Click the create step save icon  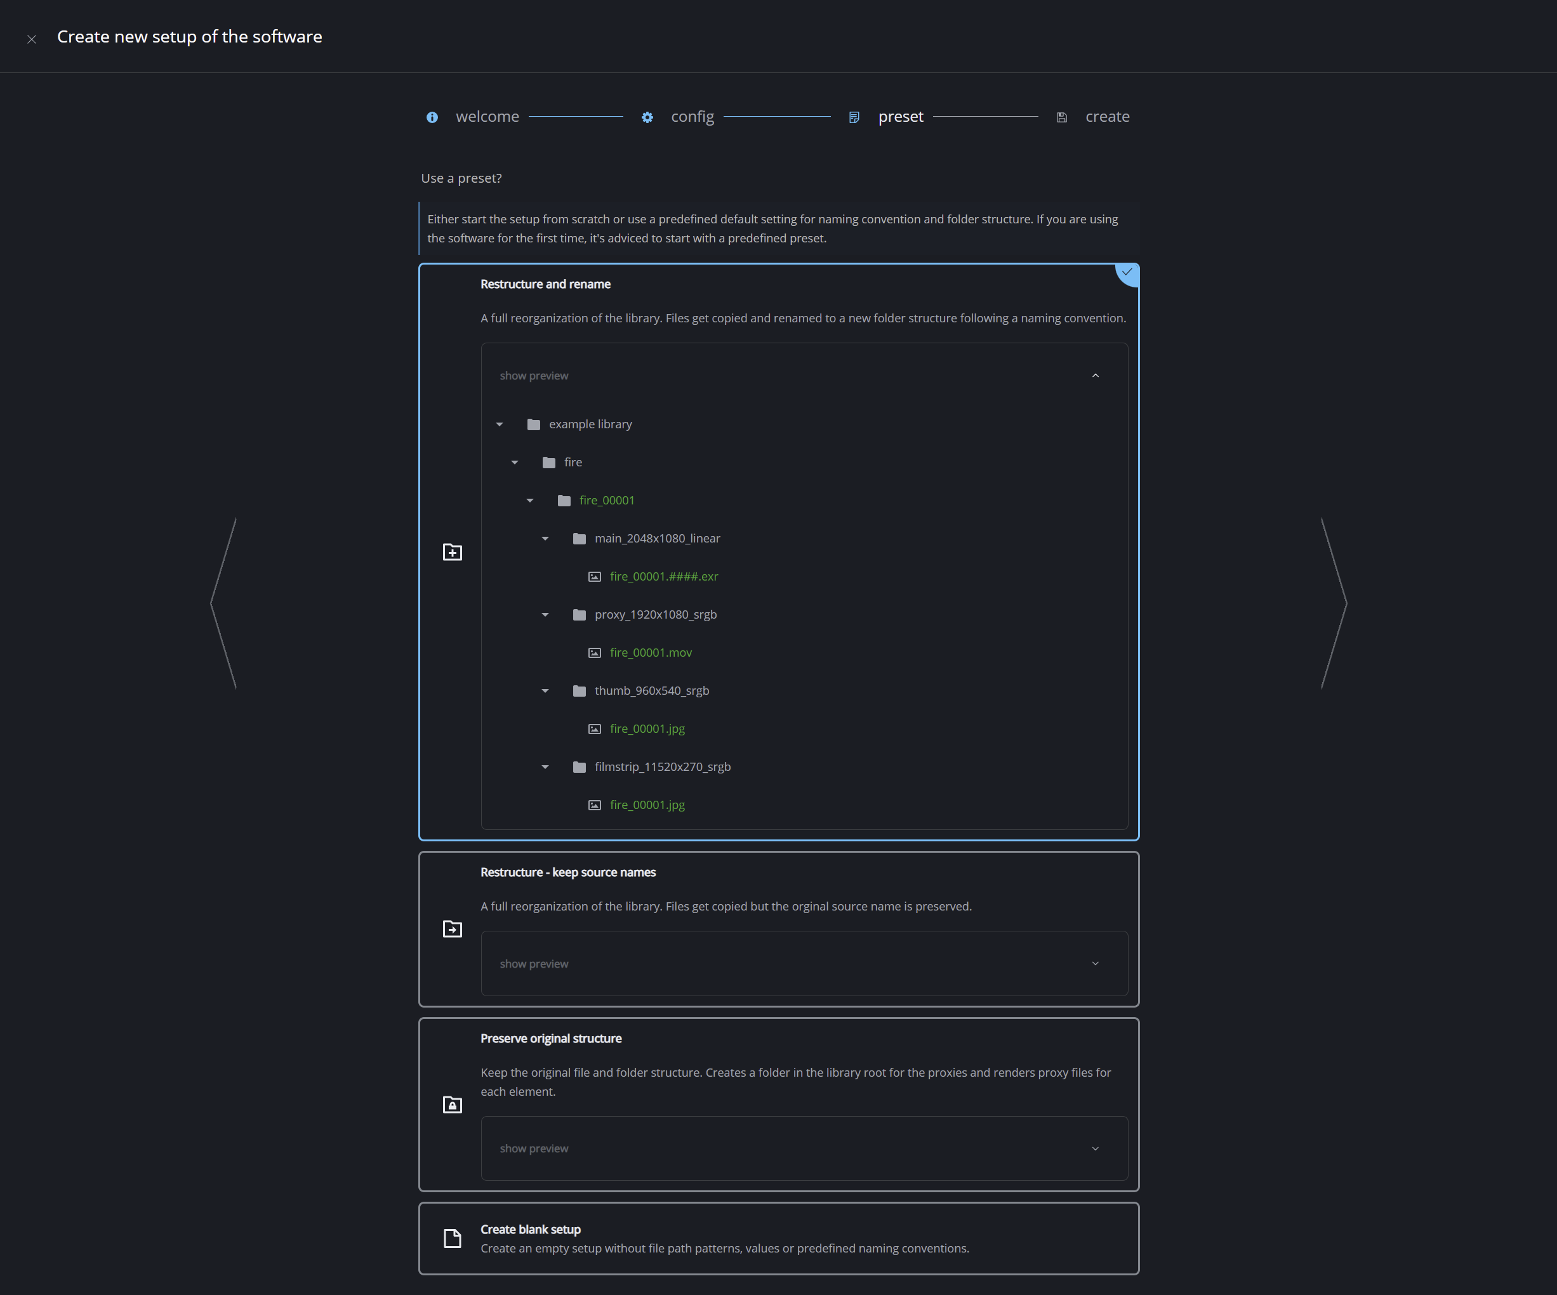tap(1061, 117)
